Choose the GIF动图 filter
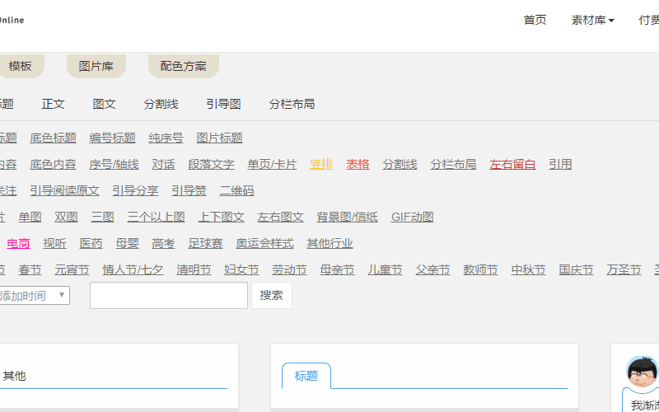The image size is (659, 412). [412, 218]
